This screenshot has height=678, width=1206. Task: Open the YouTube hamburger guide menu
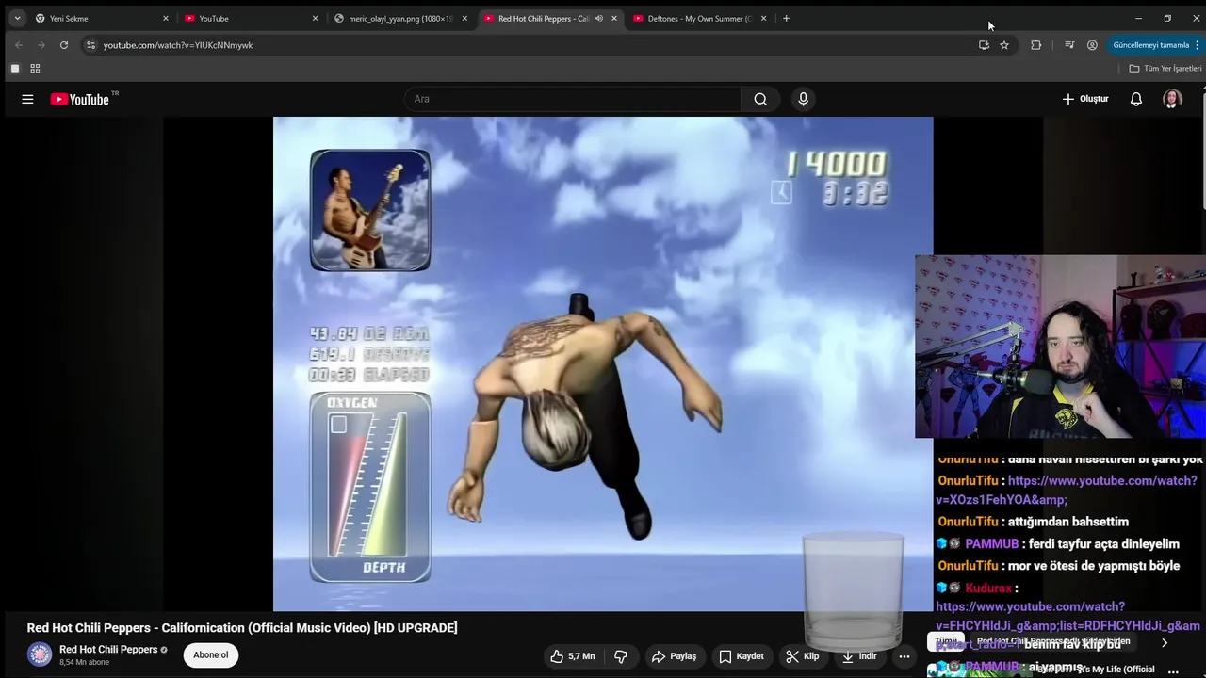coord(27,99)
